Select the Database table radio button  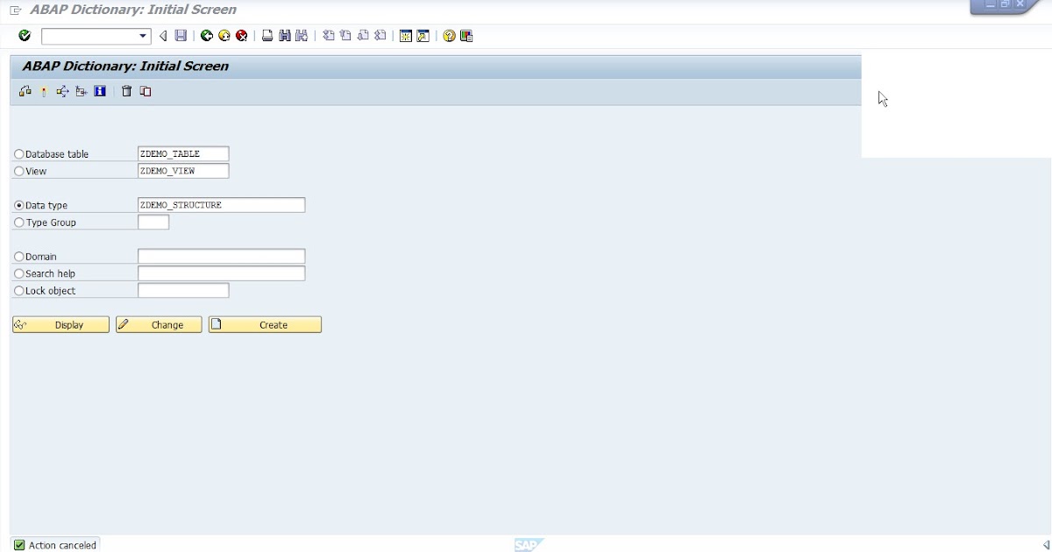click(18, 153)
